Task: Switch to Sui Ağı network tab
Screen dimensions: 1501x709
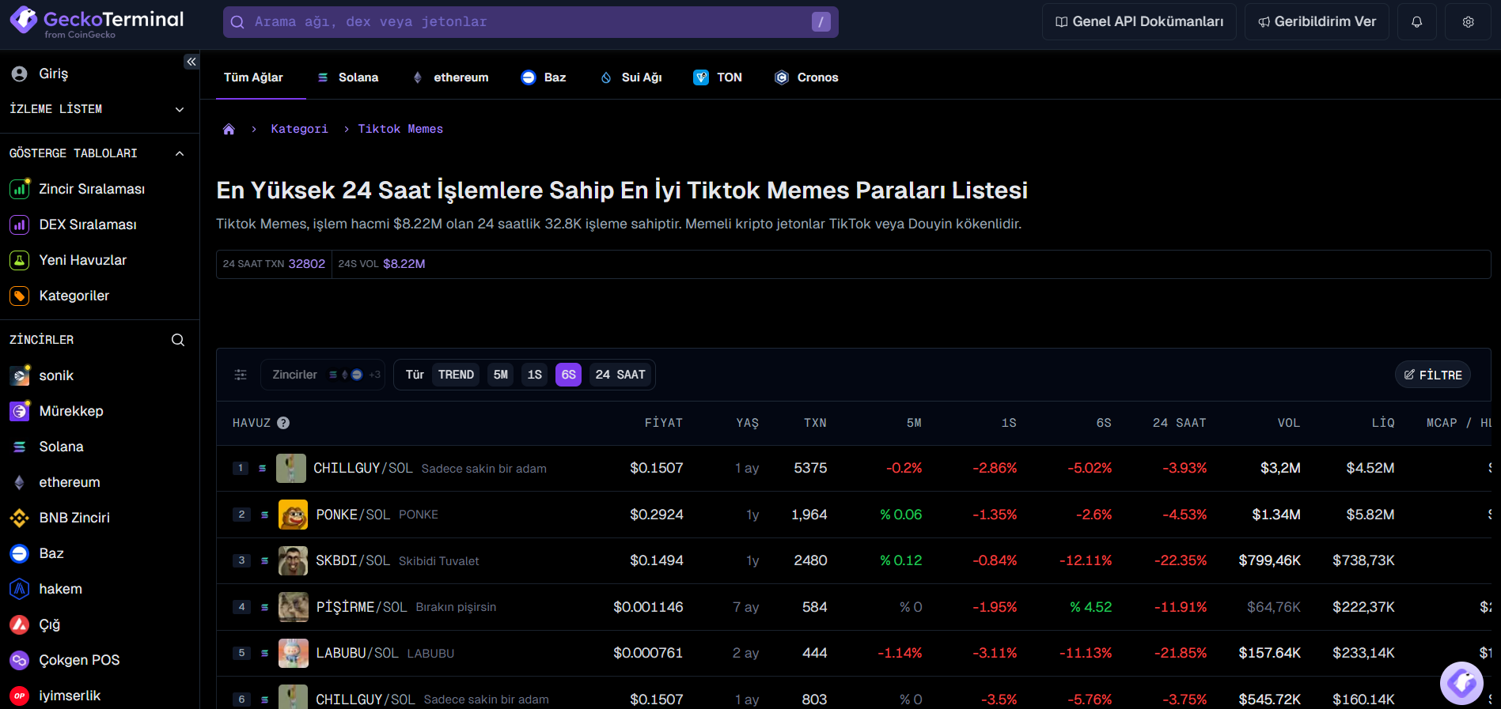Action: (x=631, y=77)
